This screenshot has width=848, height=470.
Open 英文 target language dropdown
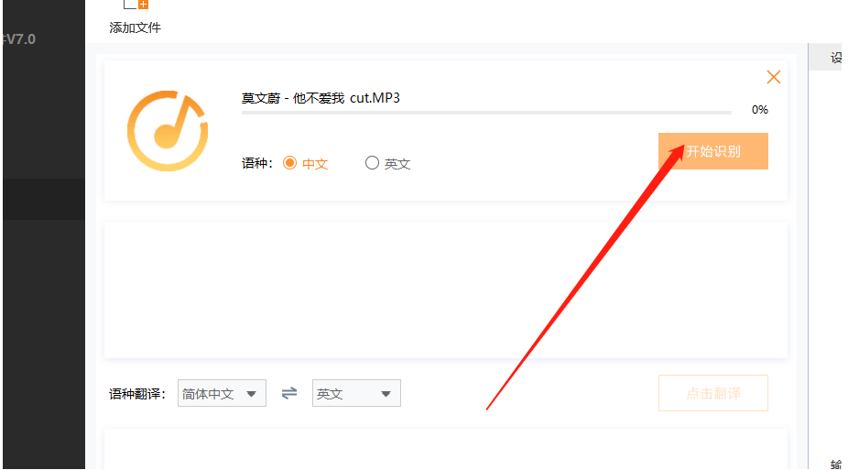(356, 393)
